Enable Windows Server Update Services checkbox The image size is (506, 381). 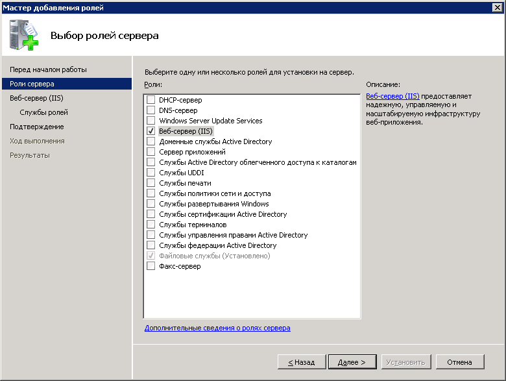coord(151,121)
